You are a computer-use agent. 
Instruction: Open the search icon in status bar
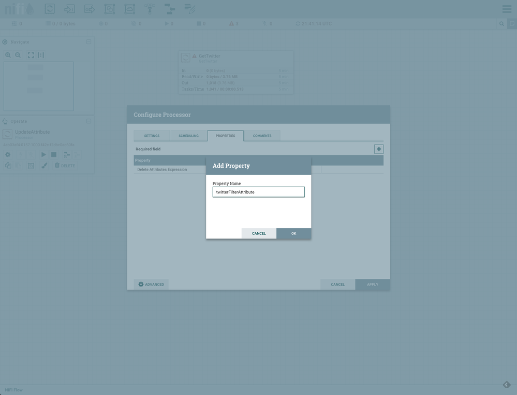(x=501, y=24)
